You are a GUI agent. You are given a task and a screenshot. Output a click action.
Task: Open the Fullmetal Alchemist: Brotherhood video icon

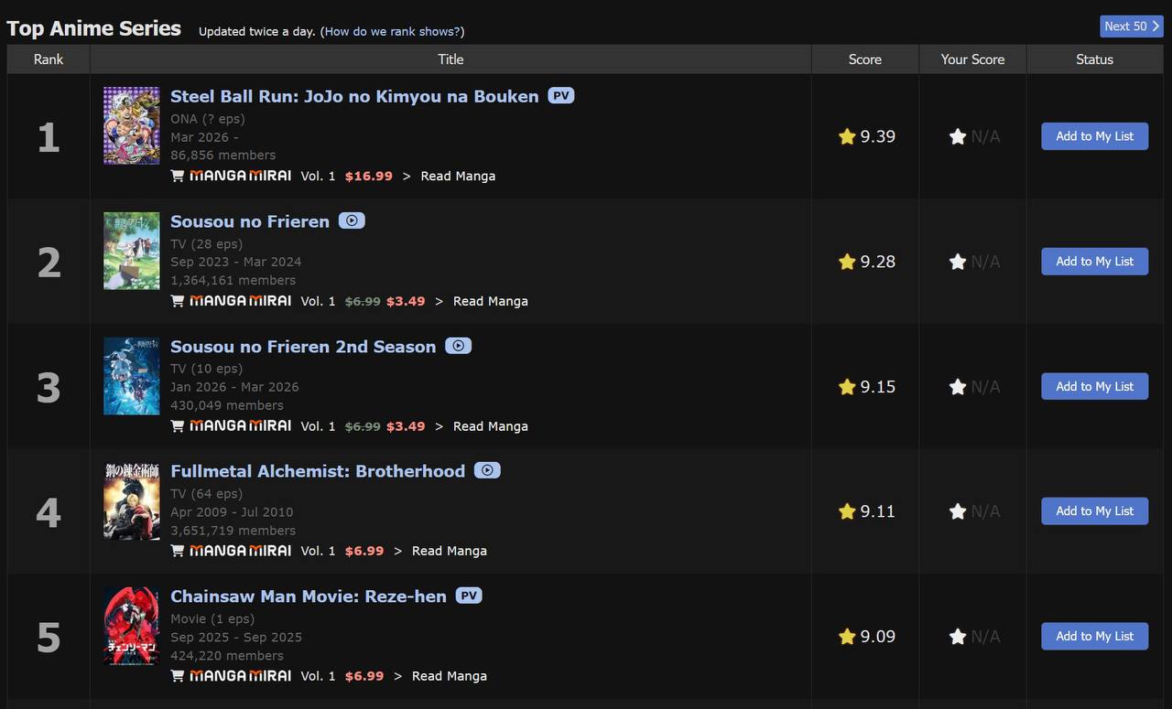[487, 470]
